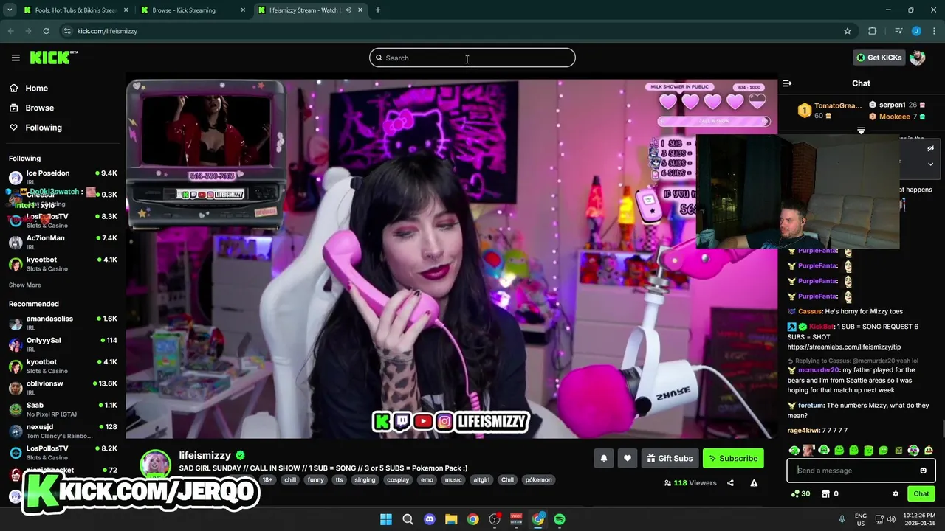Insert the last orange-mouth emote

[928, 451]
